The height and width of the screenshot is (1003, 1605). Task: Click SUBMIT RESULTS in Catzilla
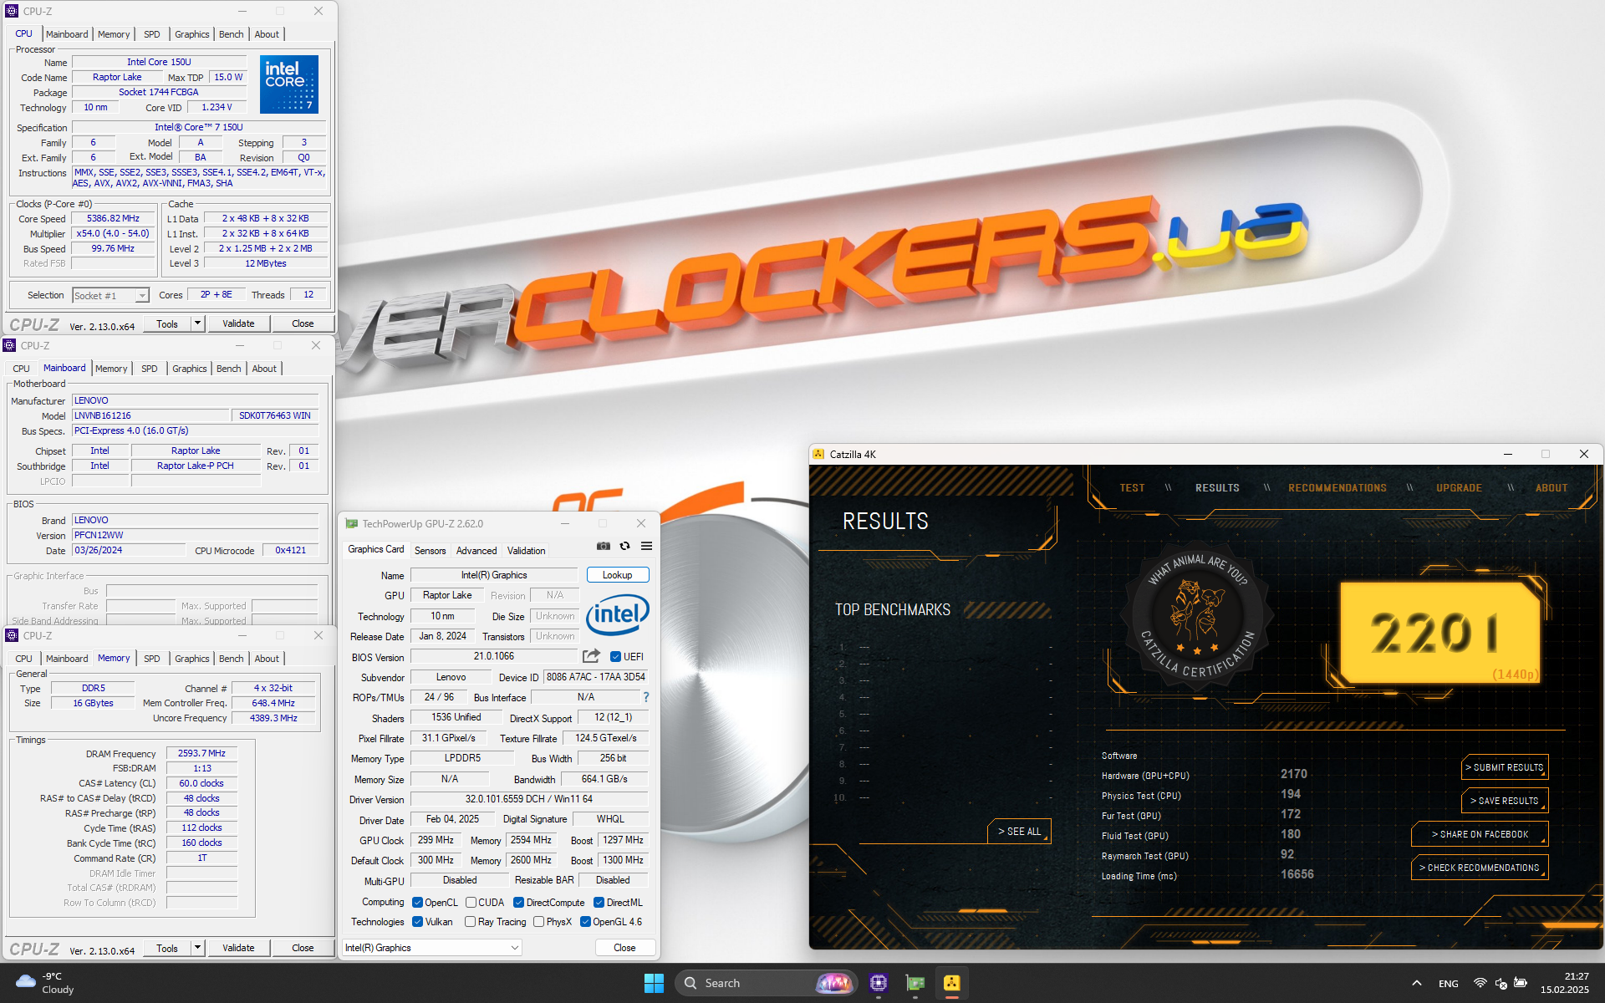coord(1505,767)
